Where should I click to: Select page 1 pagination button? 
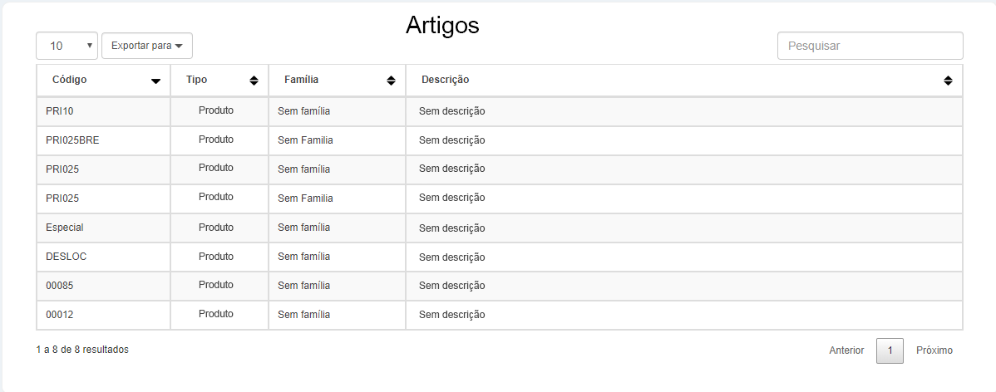[x=890, y=350]
